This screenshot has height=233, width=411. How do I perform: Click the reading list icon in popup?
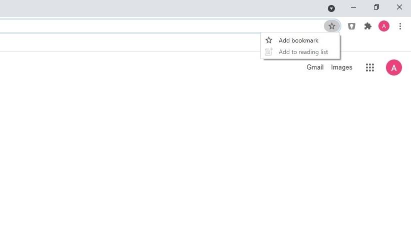(269, 52)
